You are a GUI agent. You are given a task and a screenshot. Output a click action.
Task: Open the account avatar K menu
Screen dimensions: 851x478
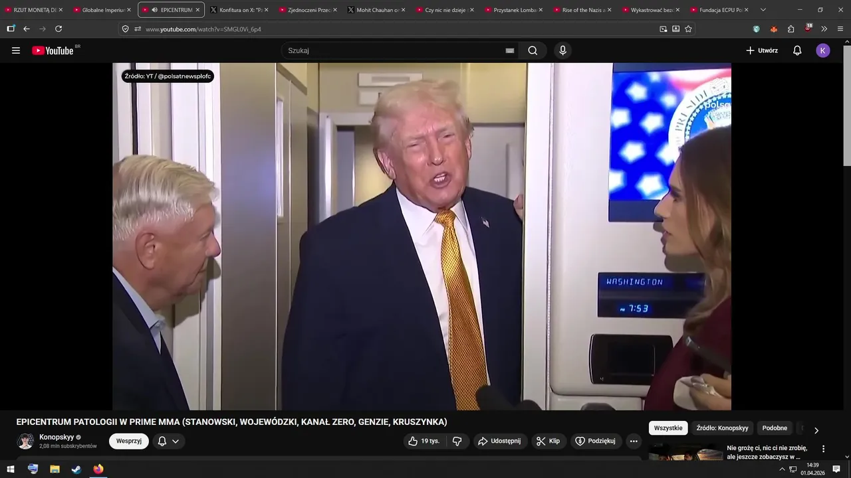[x=823, y=50]
